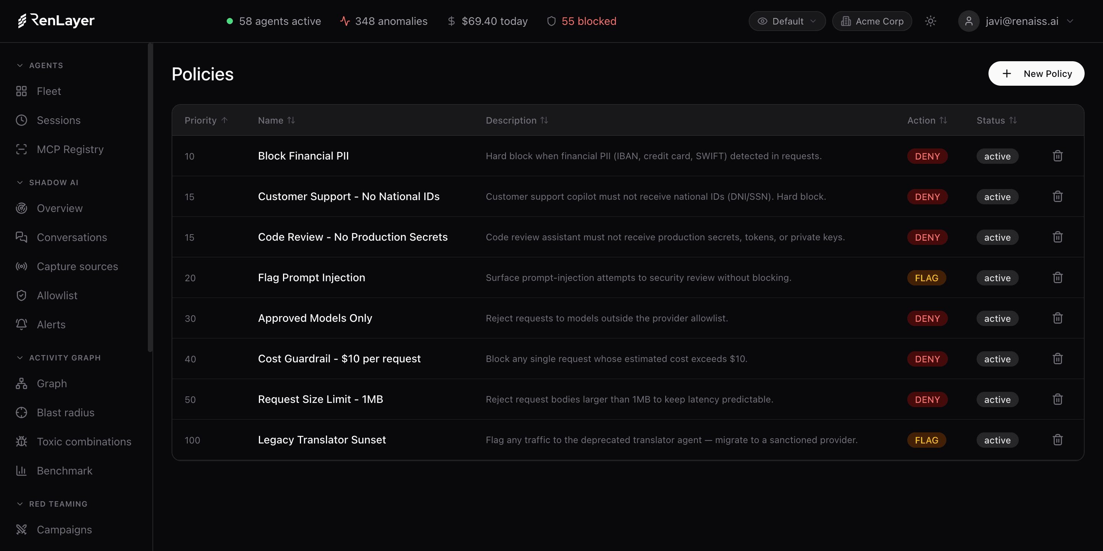Image resolution: width=1103 pixels, height=551 pixels.
Task: Sort policies by Priority column
Action: pos(206,120)
